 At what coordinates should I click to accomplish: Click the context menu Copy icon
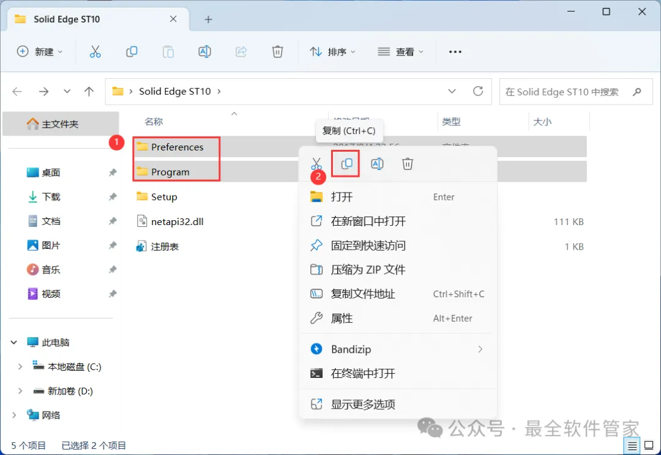[346, 163]
